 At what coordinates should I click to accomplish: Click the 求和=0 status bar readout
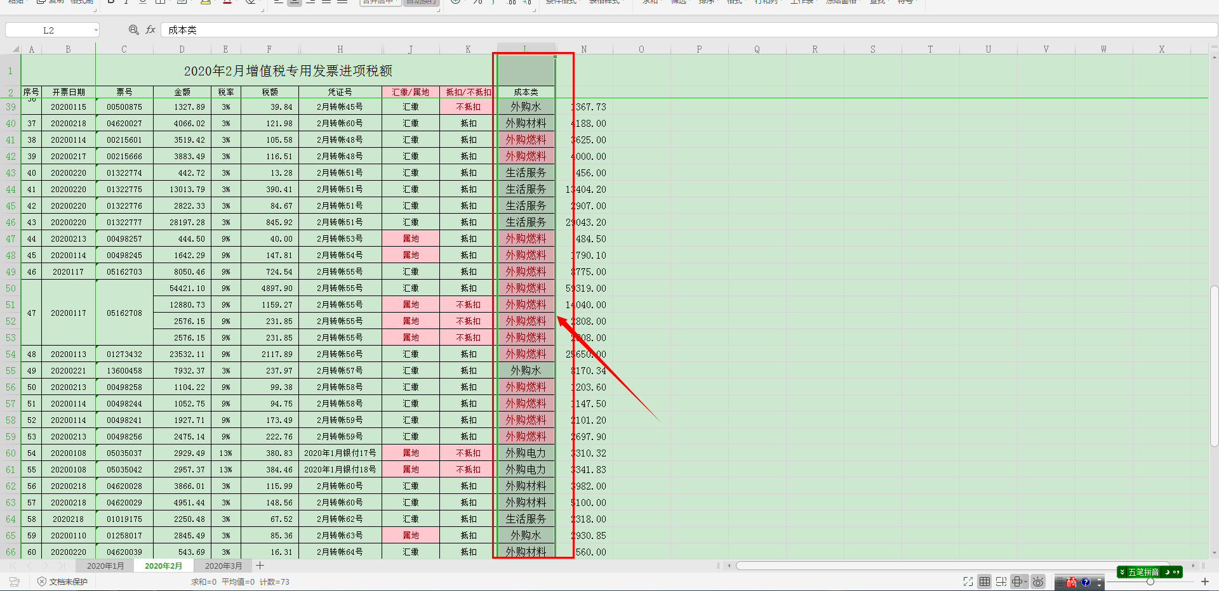(x=204, y=581)
